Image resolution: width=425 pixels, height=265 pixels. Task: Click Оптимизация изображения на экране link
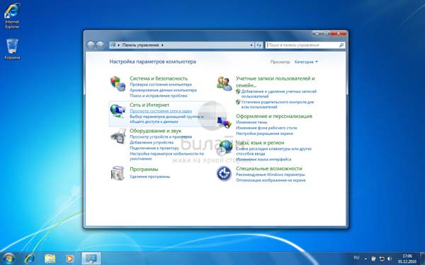pos(271,180)
